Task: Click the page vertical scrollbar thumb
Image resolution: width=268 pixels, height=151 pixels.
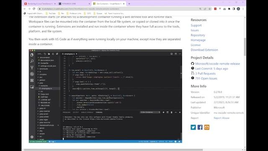Action: [x=245, y=47]
